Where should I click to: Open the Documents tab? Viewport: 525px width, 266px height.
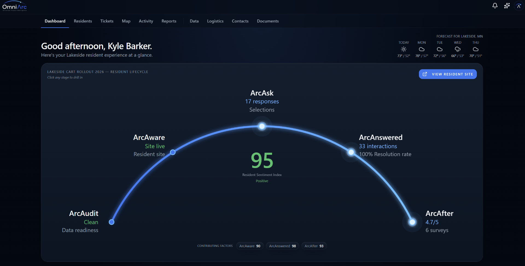click(x=268, y=21)
